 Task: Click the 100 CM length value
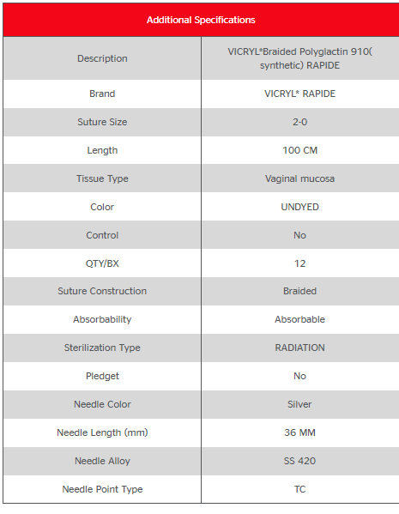tap(299, 150)
